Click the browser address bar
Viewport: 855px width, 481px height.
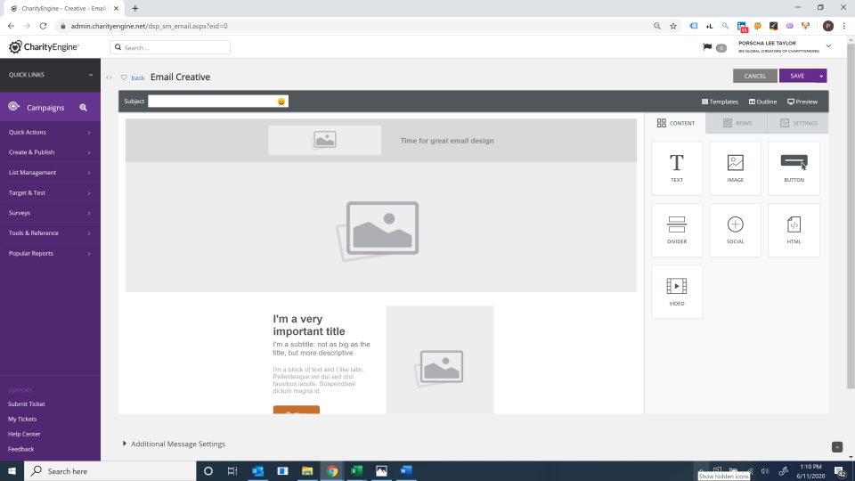(x=354, y=26)
